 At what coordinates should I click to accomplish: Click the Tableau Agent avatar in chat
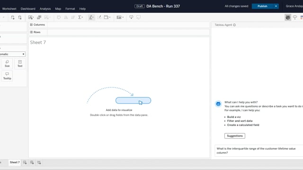click(x=218, y=104)
